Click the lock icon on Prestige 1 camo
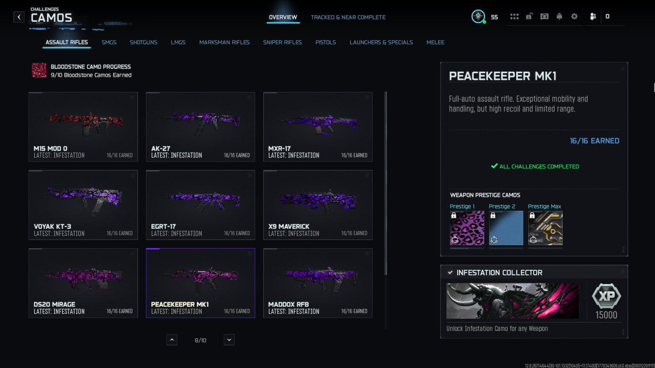This screenshot has width=655, height=368. point(454,215)
